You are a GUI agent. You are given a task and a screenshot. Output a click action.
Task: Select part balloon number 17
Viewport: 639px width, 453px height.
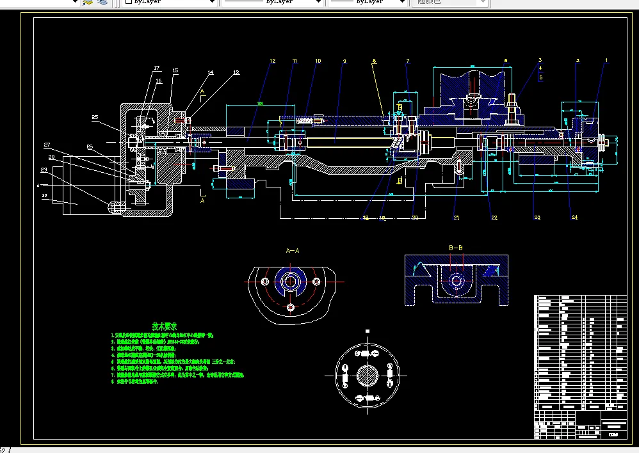(x=157, y=68)
